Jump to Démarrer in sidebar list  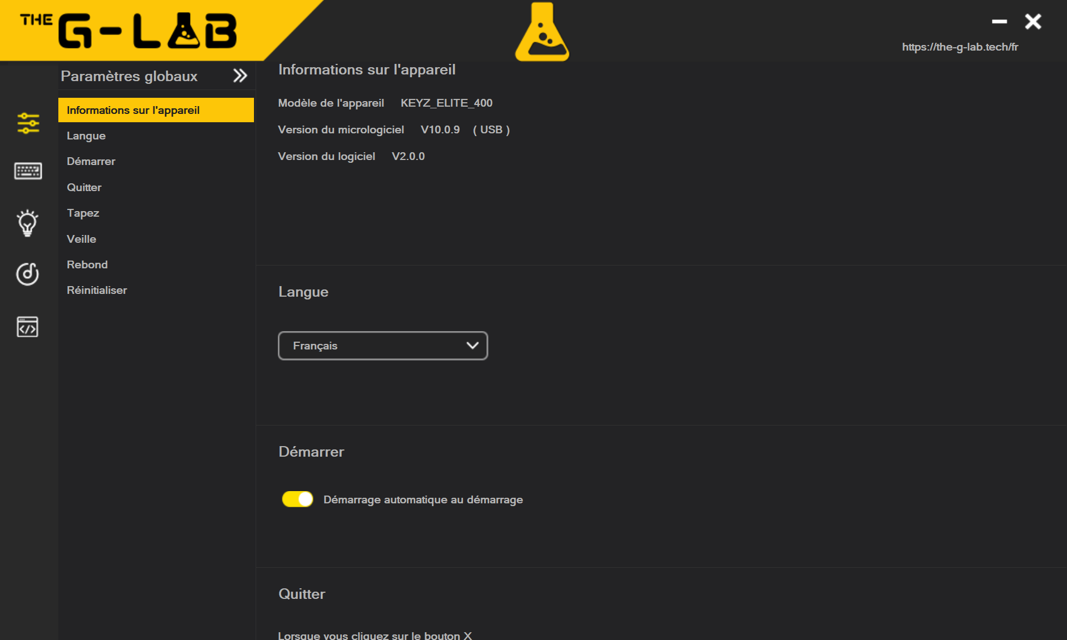point(91,161)
